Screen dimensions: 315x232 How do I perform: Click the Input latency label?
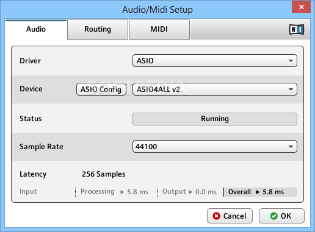[x=28, y=191]
